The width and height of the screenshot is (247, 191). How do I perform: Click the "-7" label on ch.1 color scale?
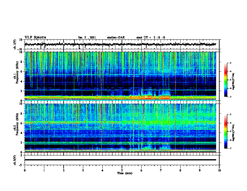pyautogui.click(x=230, y=97)
